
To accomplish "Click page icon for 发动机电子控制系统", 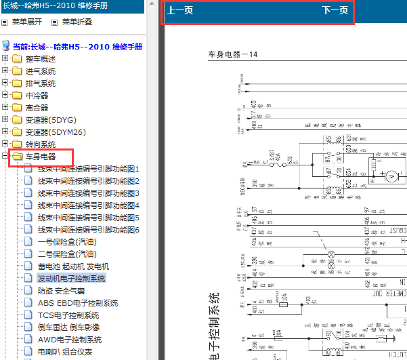I will click(28, 278).
